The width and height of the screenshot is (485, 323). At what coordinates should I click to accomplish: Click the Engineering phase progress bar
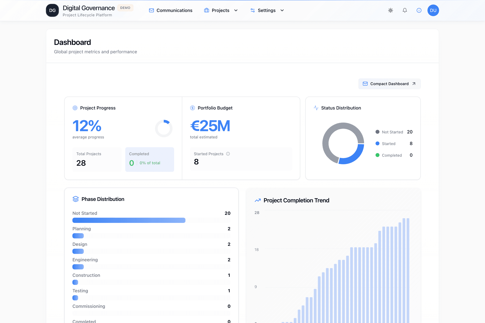pyautogui.click(x=151, y=267)
